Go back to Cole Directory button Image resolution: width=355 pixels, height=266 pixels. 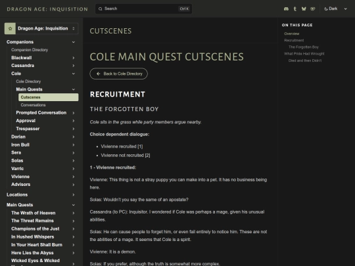118,74
